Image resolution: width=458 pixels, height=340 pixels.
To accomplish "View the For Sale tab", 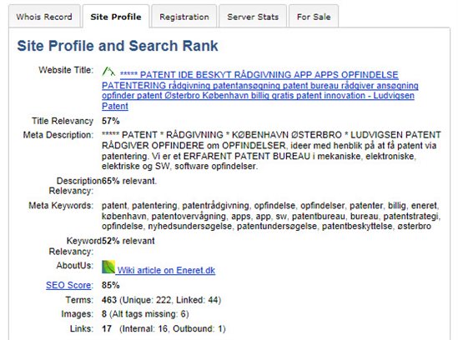I will (x=314, y=17).
